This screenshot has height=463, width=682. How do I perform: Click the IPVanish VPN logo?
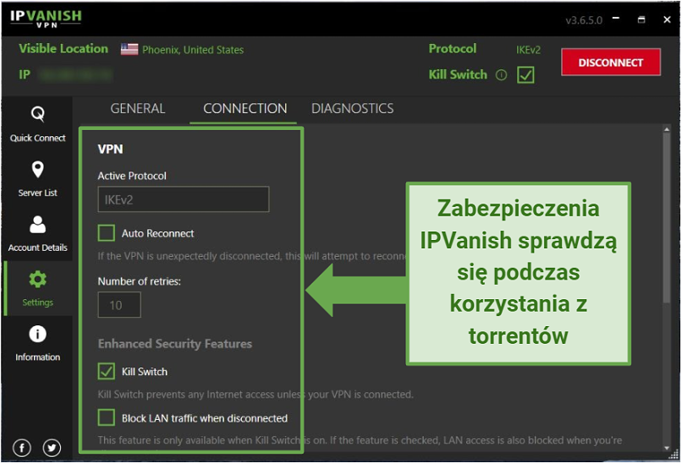pyautogui.click(x=46, y=19)
